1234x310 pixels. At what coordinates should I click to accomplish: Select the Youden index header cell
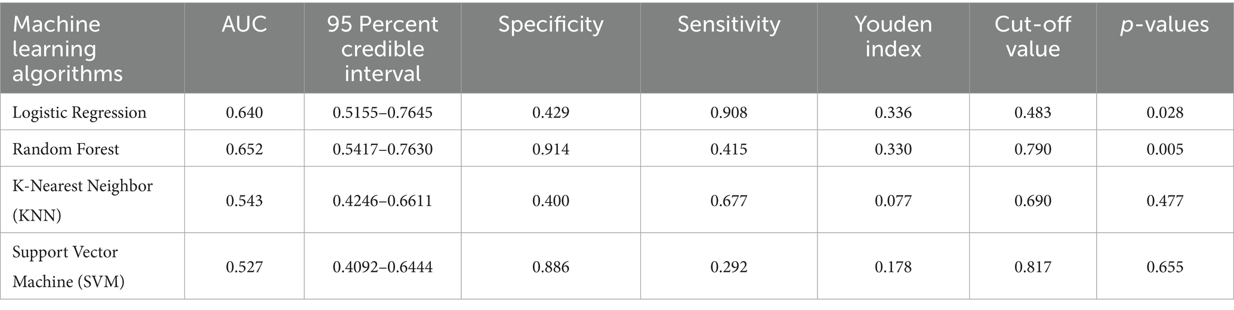(893, 36)
